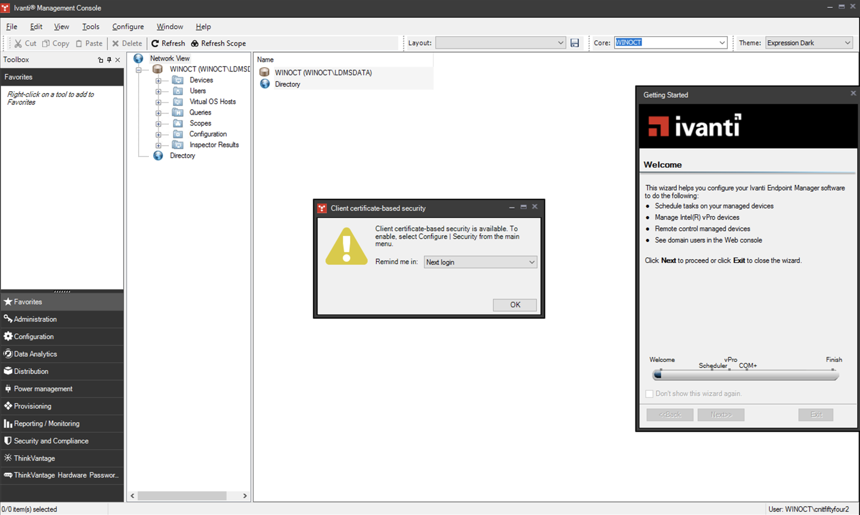Open the Core server dropdown
This screenshot has height=515, width=860.
pyautogui.click(x=722, y=43)
